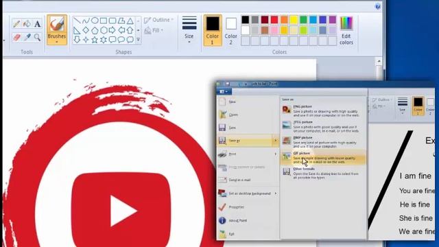Choose Open in the file menu
This screenshot has height=247, width=439.
pos(248,115)
